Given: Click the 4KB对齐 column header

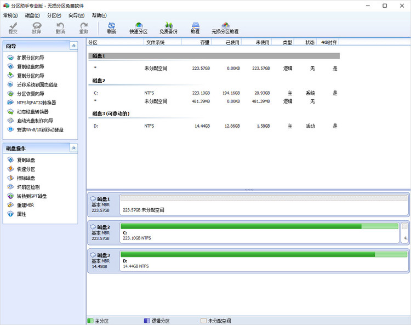Looking at the screenshot, I should click(x=328, y=42).
